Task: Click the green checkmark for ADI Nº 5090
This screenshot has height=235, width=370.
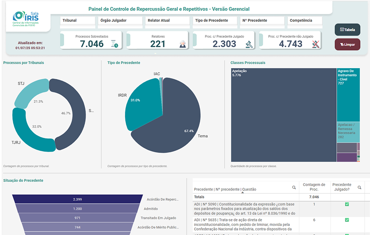Action: coord(347,204)
